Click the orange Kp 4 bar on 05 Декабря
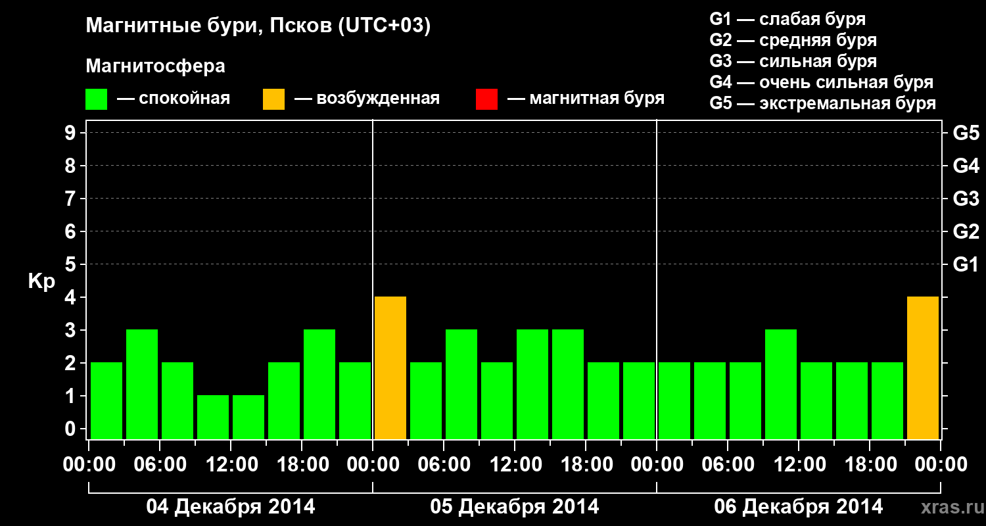 (390, 368)
